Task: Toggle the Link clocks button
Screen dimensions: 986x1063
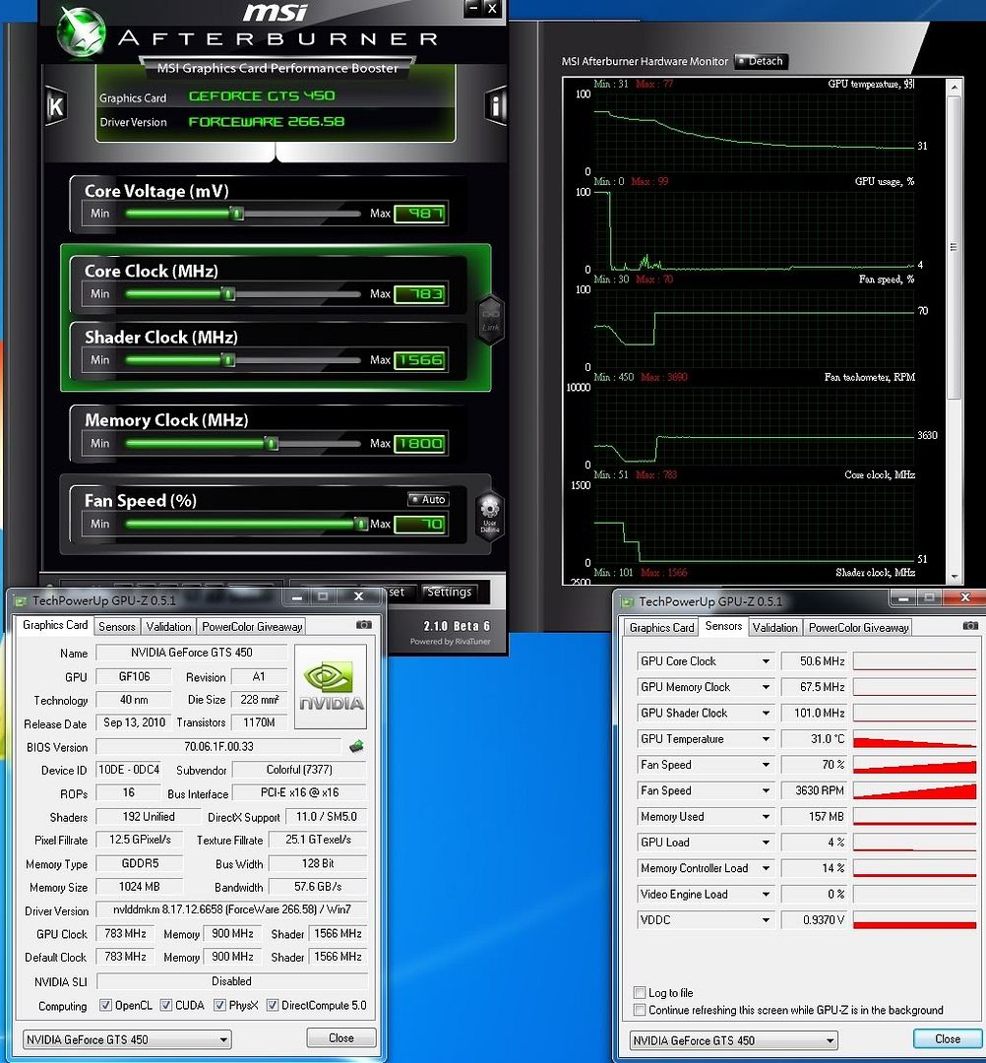Action: click(x=490, y=320)
